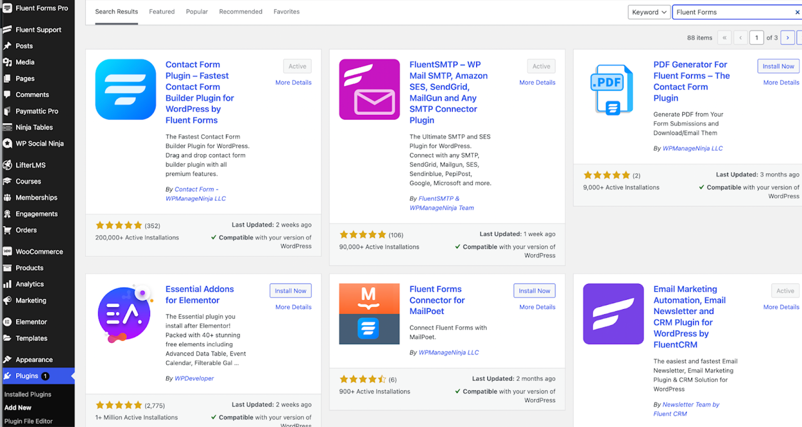The image size is (802, 427).
Task: Click the Pages icon in sidebar
Action: pos(7,78)
